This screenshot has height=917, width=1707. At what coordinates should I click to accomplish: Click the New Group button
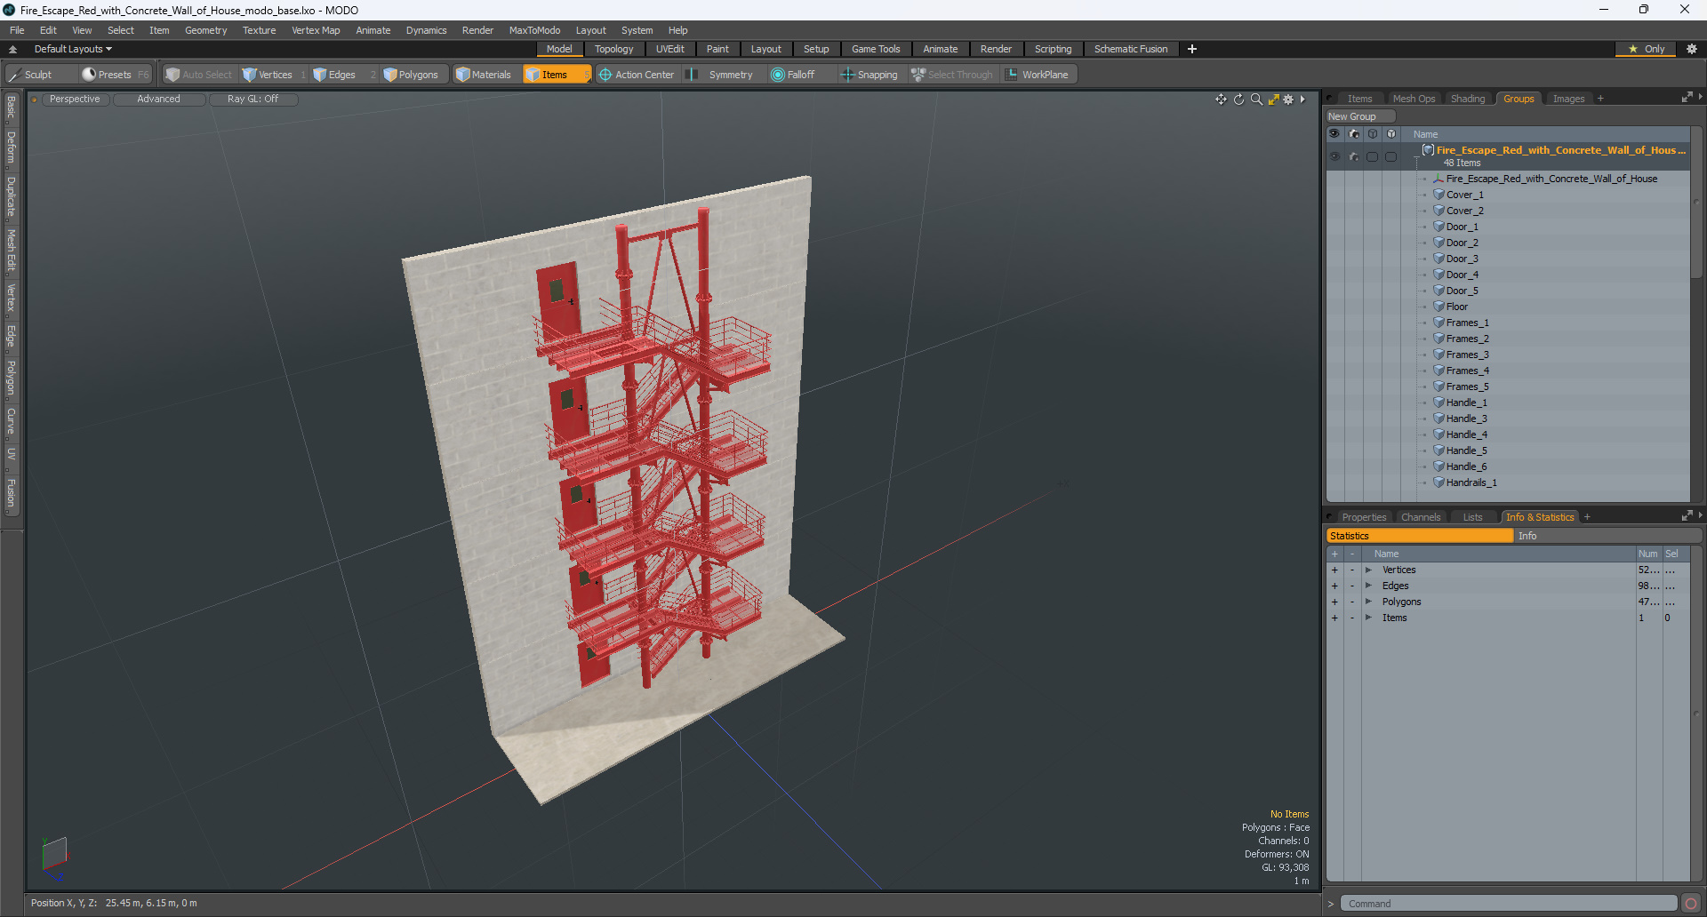pyautogui.click(x=1360, y=116)
